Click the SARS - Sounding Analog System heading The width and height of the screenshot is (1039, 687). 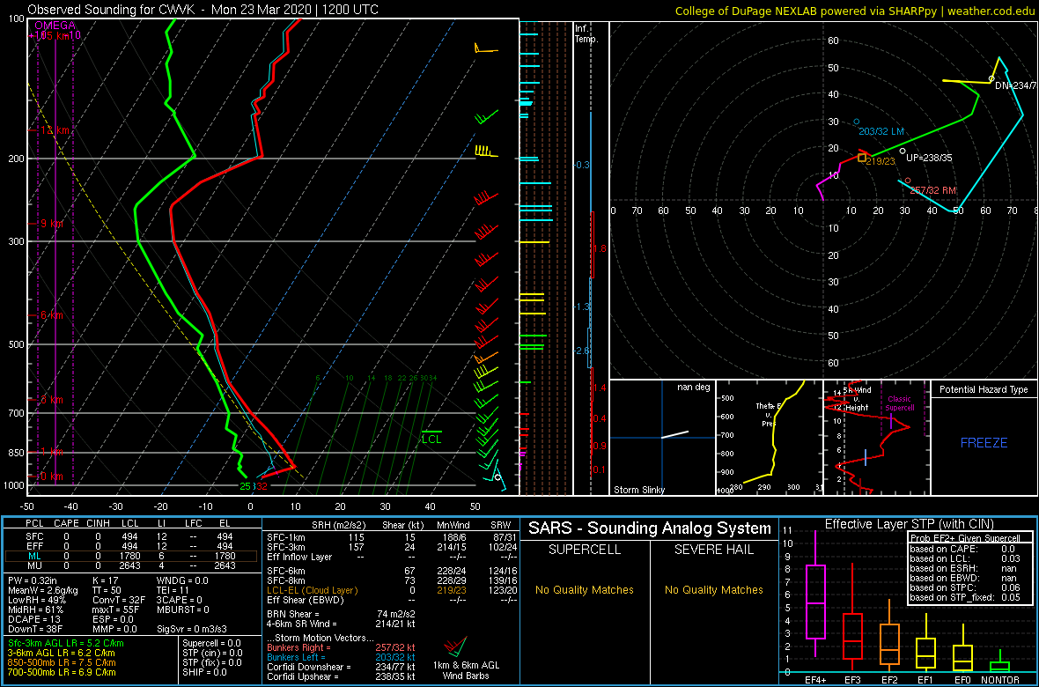650,528
